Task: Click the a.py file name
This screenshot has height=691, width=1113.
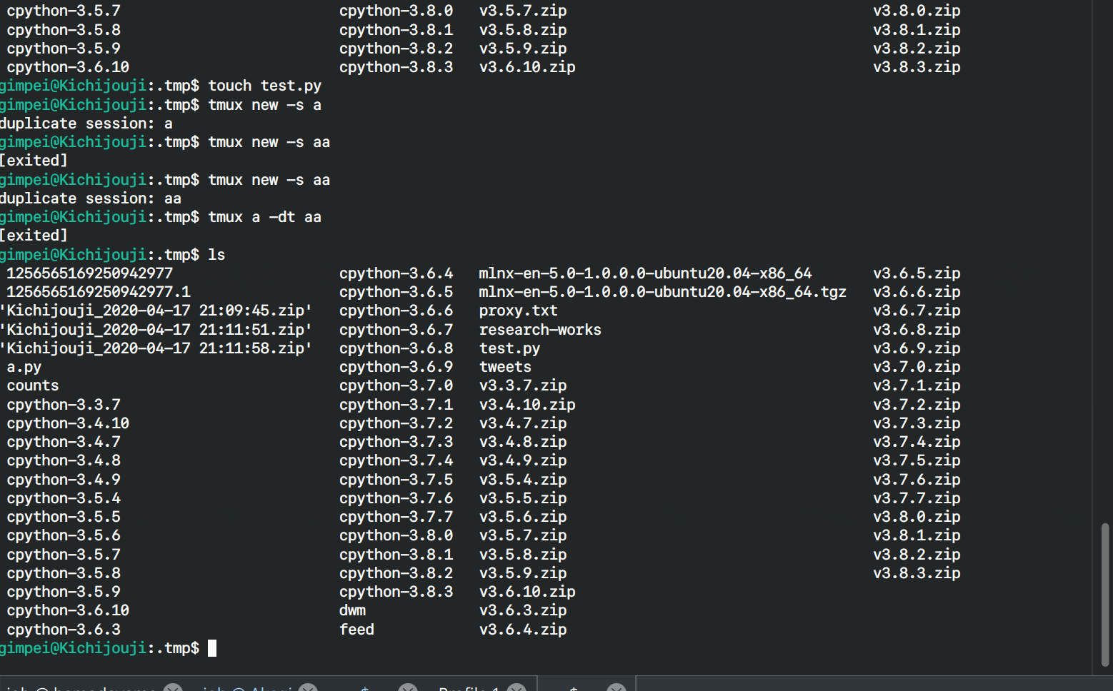Action: click(x=24, y=367)
